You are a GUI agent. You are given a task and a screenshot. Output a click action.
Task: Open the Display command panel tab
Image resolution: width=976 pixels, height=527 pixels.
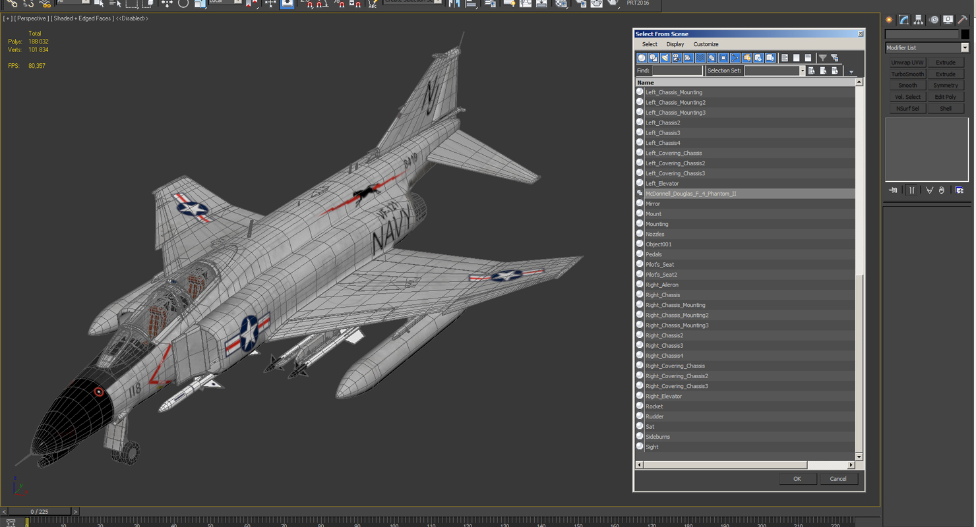[948, 20]
